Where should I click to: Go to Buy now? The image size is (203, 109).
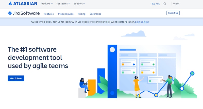[156, 4]
